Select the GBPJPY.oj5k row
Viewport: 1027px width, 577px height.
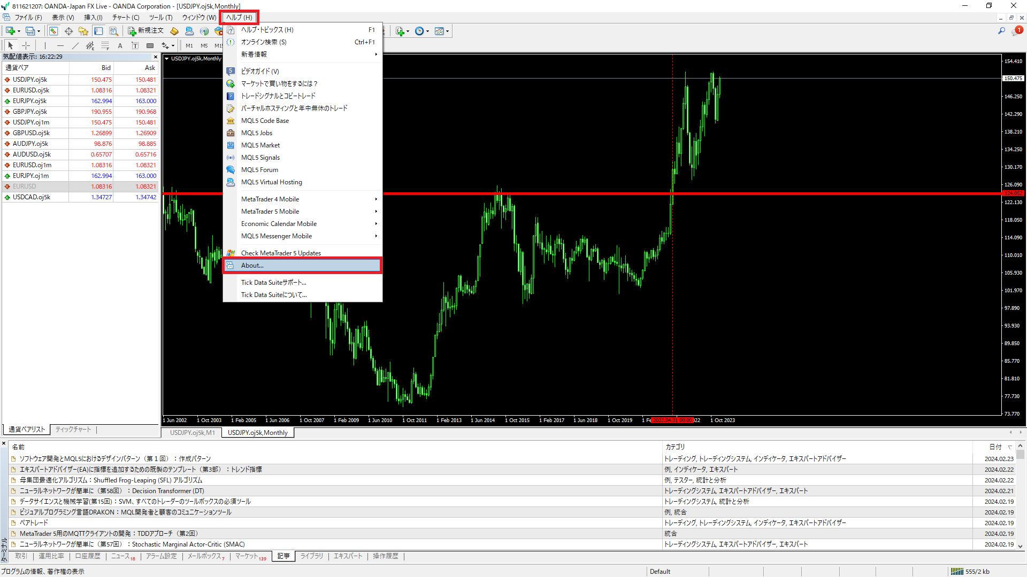pyautogui.click(x=80, y=112)
